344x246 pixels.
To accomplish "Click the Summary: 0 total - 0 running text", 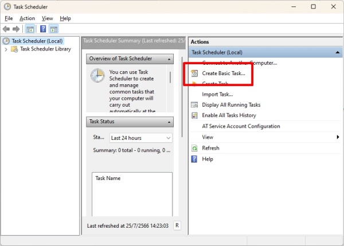I will pyautogui.click(x=132, y=150).
